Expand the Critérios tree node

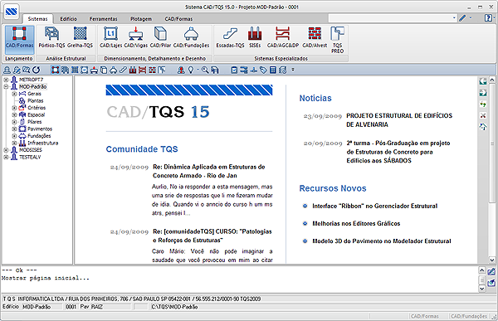pos(14,108)
